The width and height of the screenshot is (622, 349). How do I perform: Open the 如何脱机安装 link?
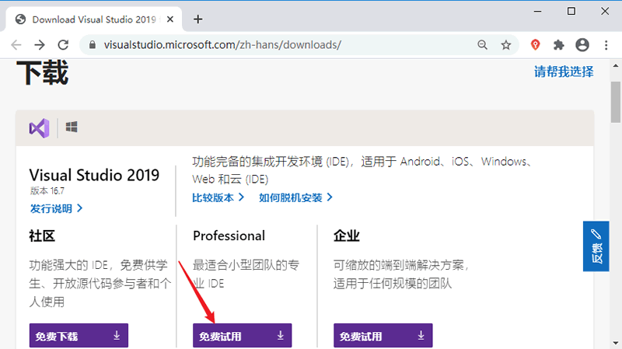295,197
